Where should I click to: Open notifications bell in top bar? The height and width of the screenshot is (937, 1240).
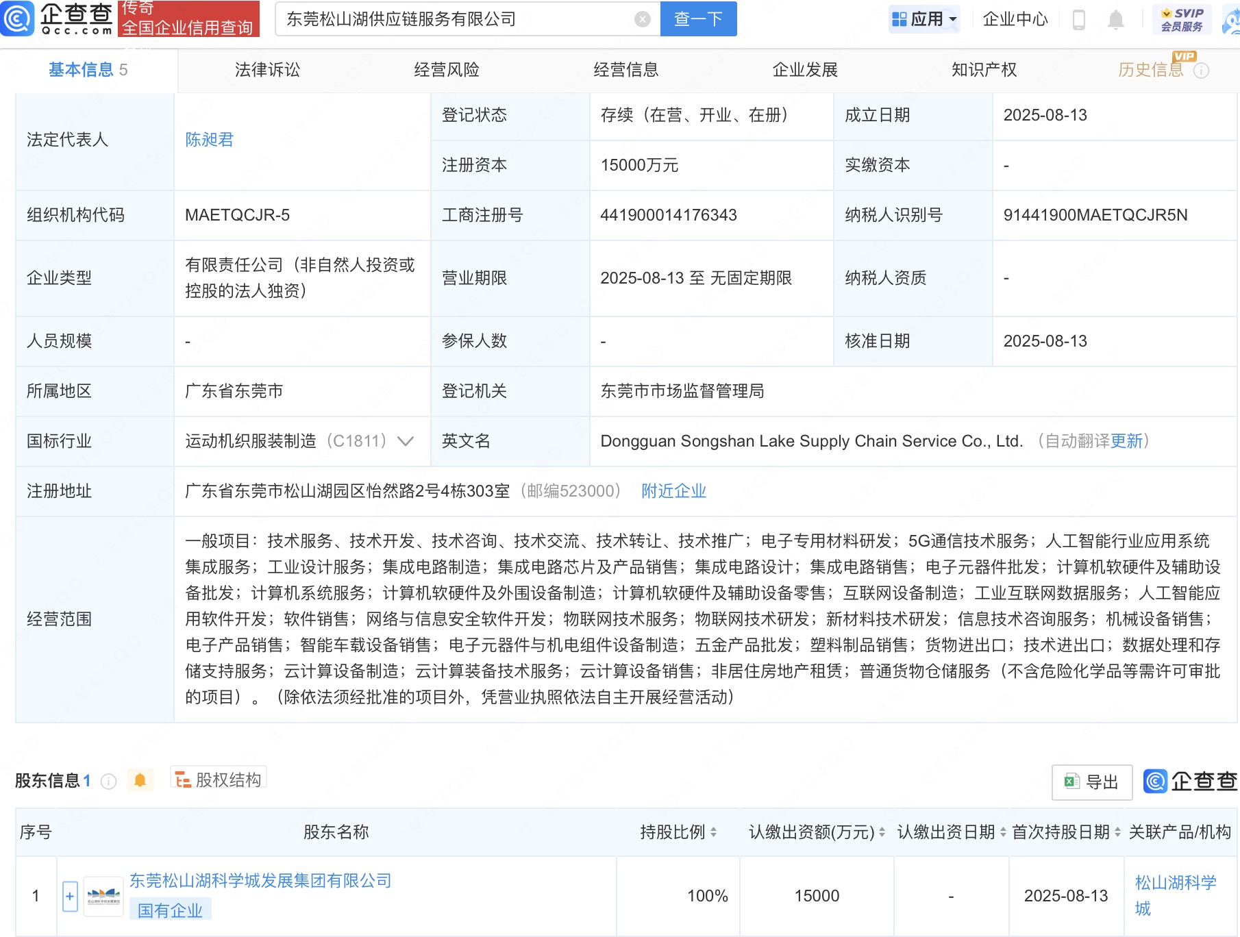click(x=1115, y=19)
